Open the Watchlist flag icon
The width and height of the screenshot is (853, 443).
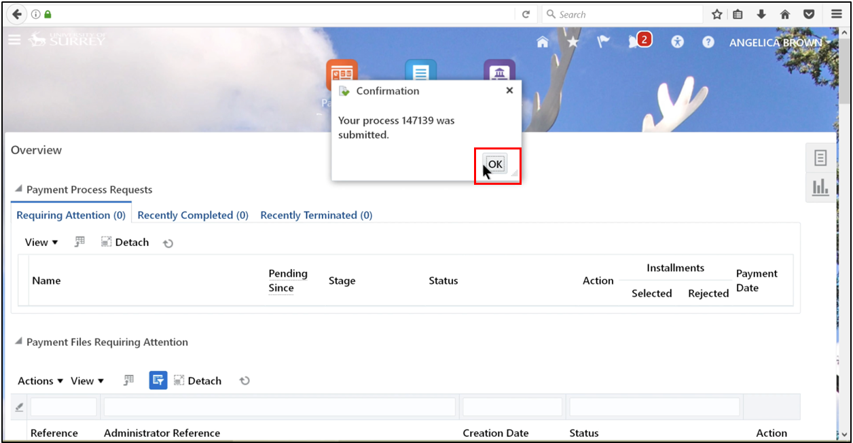click(x=603, y=41)
